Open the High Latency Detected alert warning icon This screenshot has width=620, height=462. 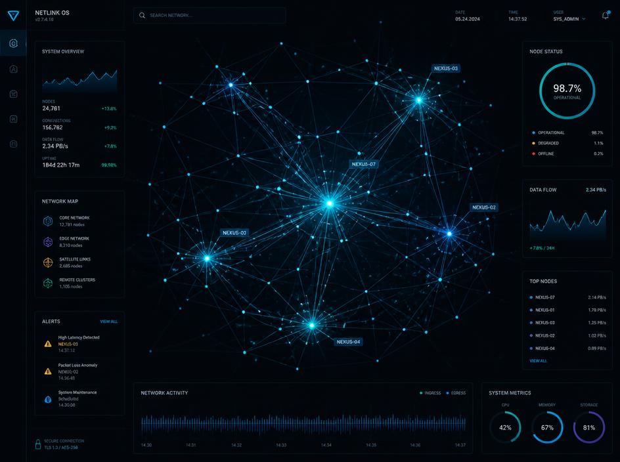coord(48,343)
